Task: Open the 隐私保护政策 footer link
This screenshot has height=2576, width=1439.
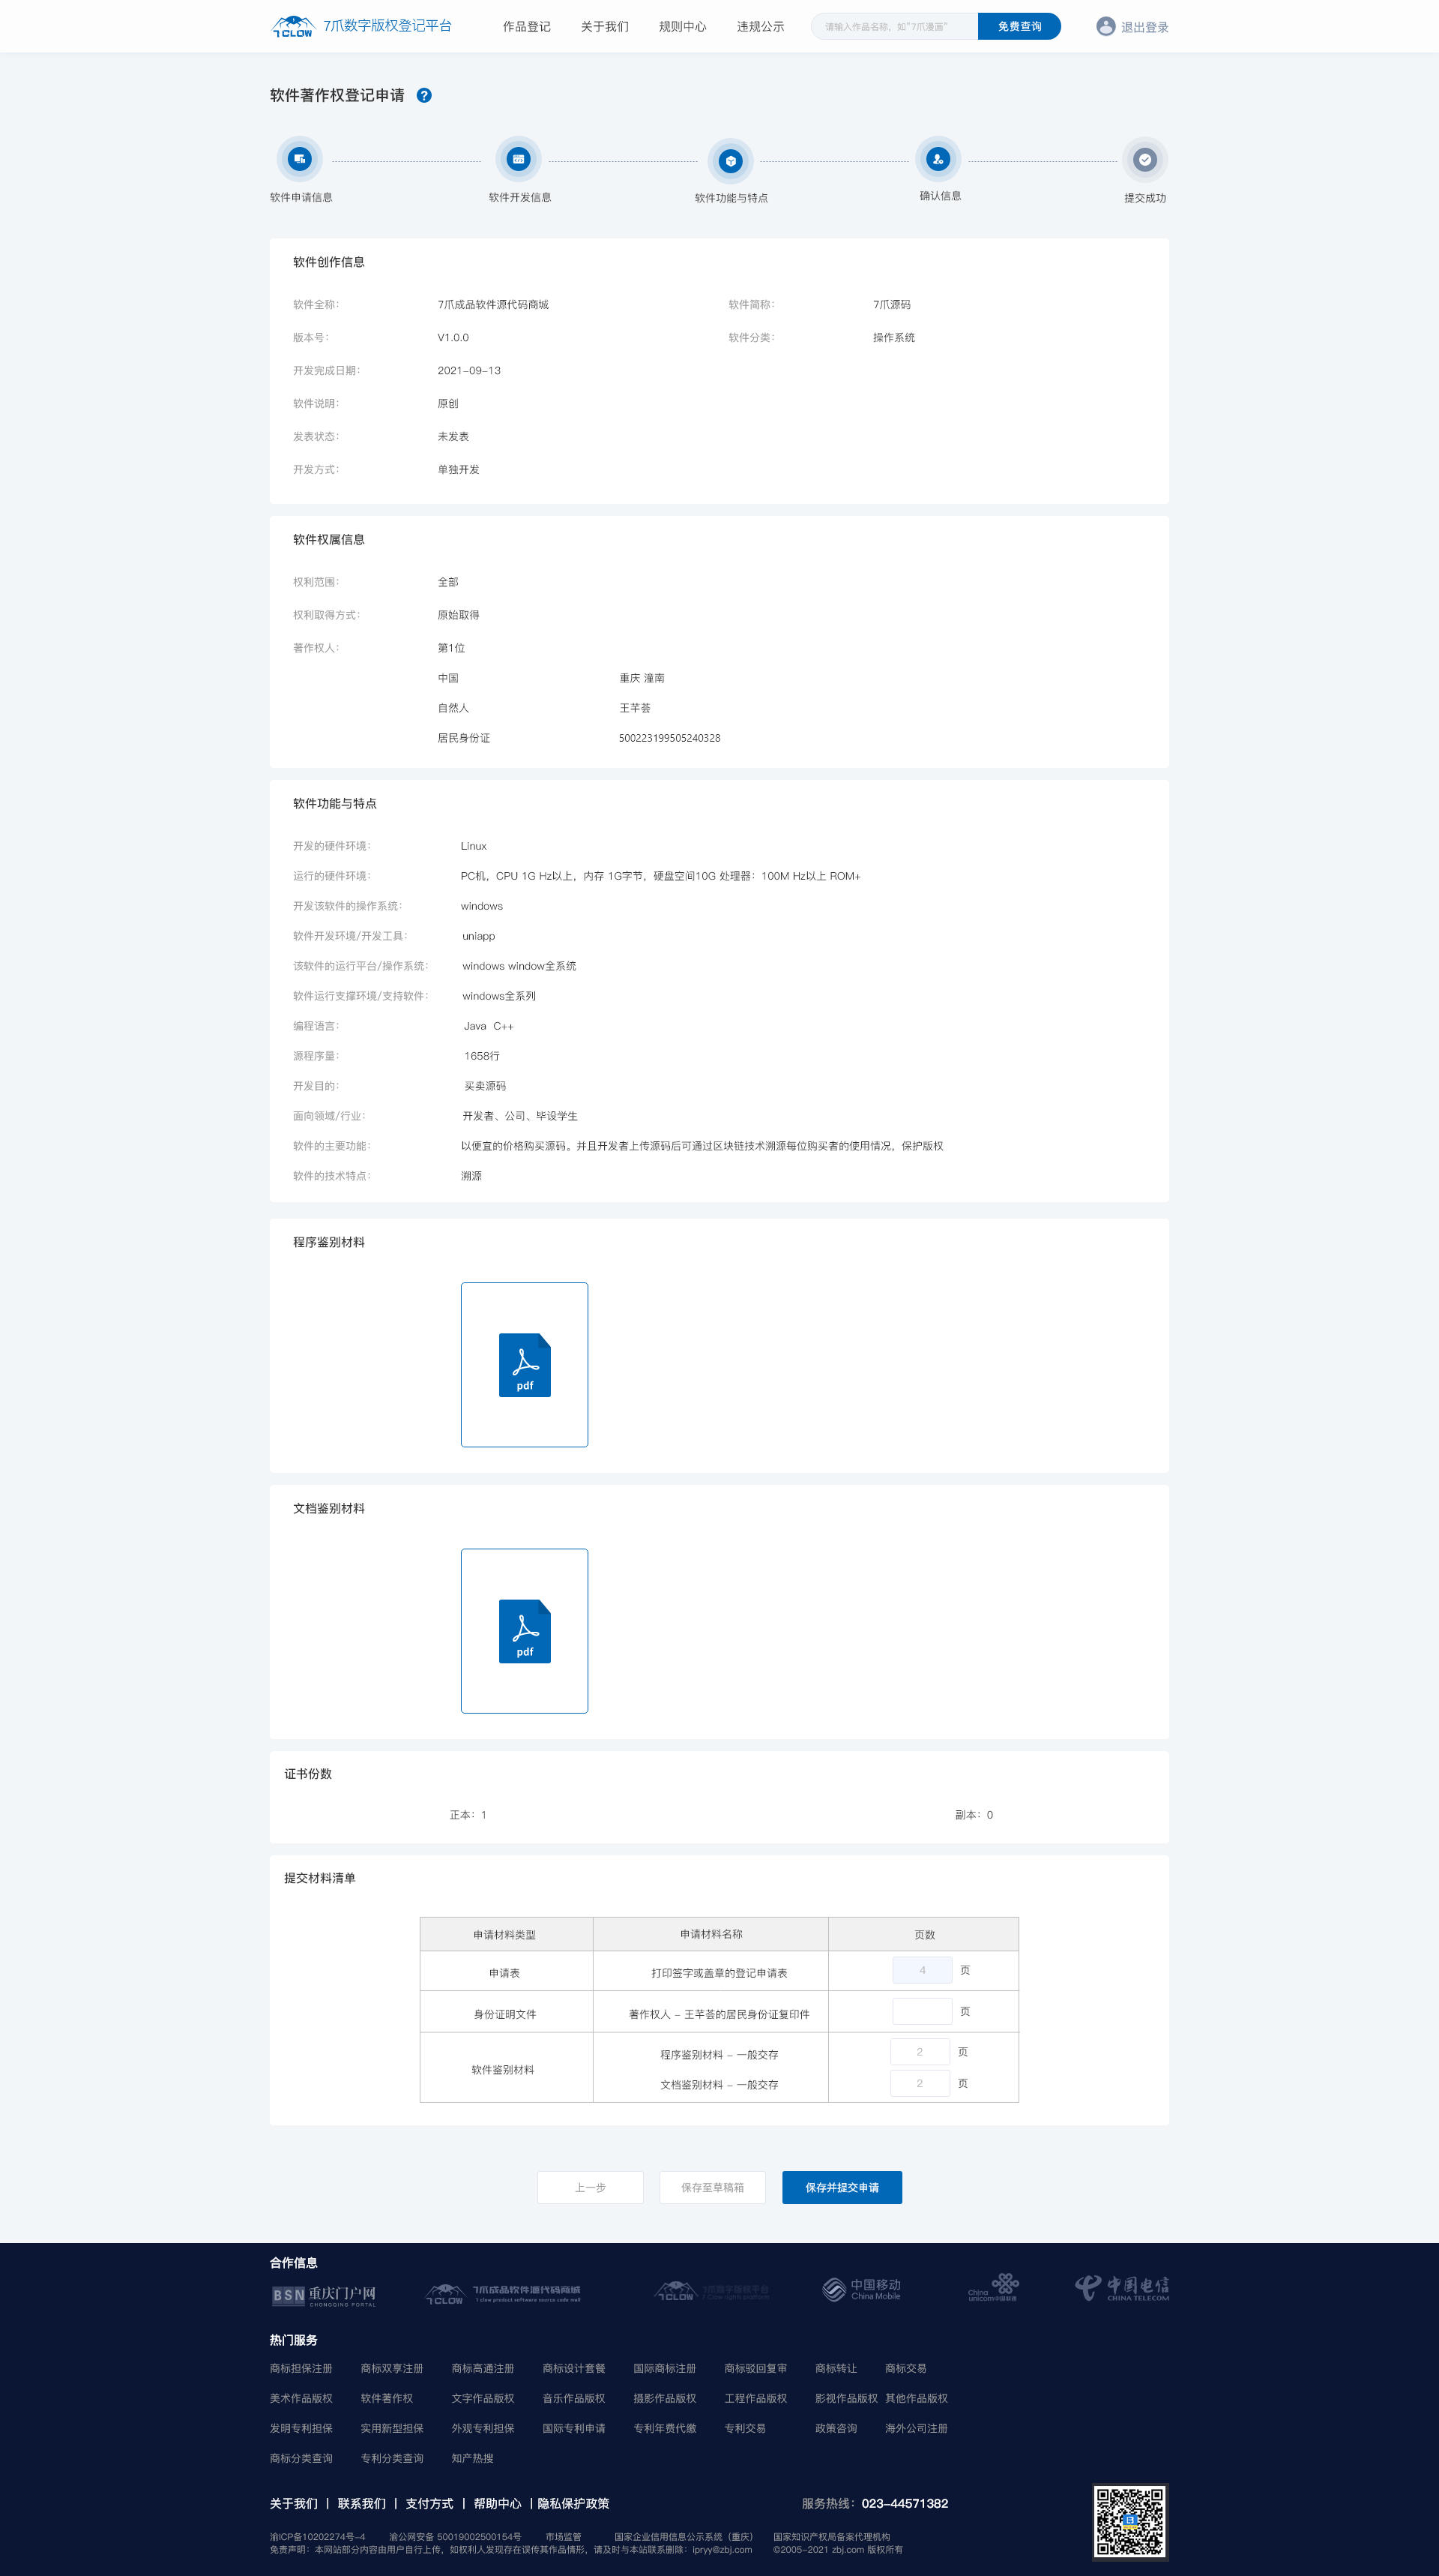Action: pyautogui.click(x=573, y=2503)
